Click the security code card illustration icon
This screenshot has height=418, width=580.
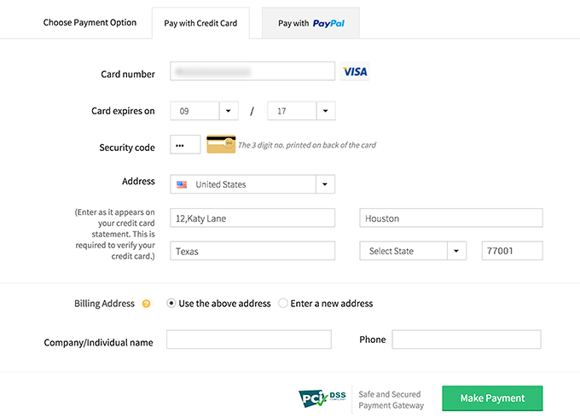pos(220,144)
